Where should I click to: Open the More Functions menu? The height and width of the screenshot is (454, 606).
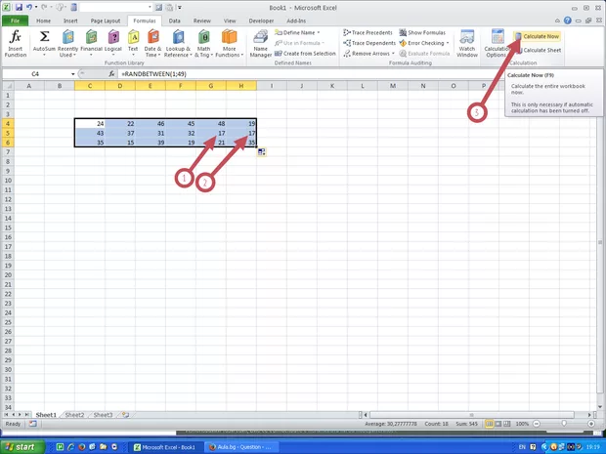[x=229, y=44]
